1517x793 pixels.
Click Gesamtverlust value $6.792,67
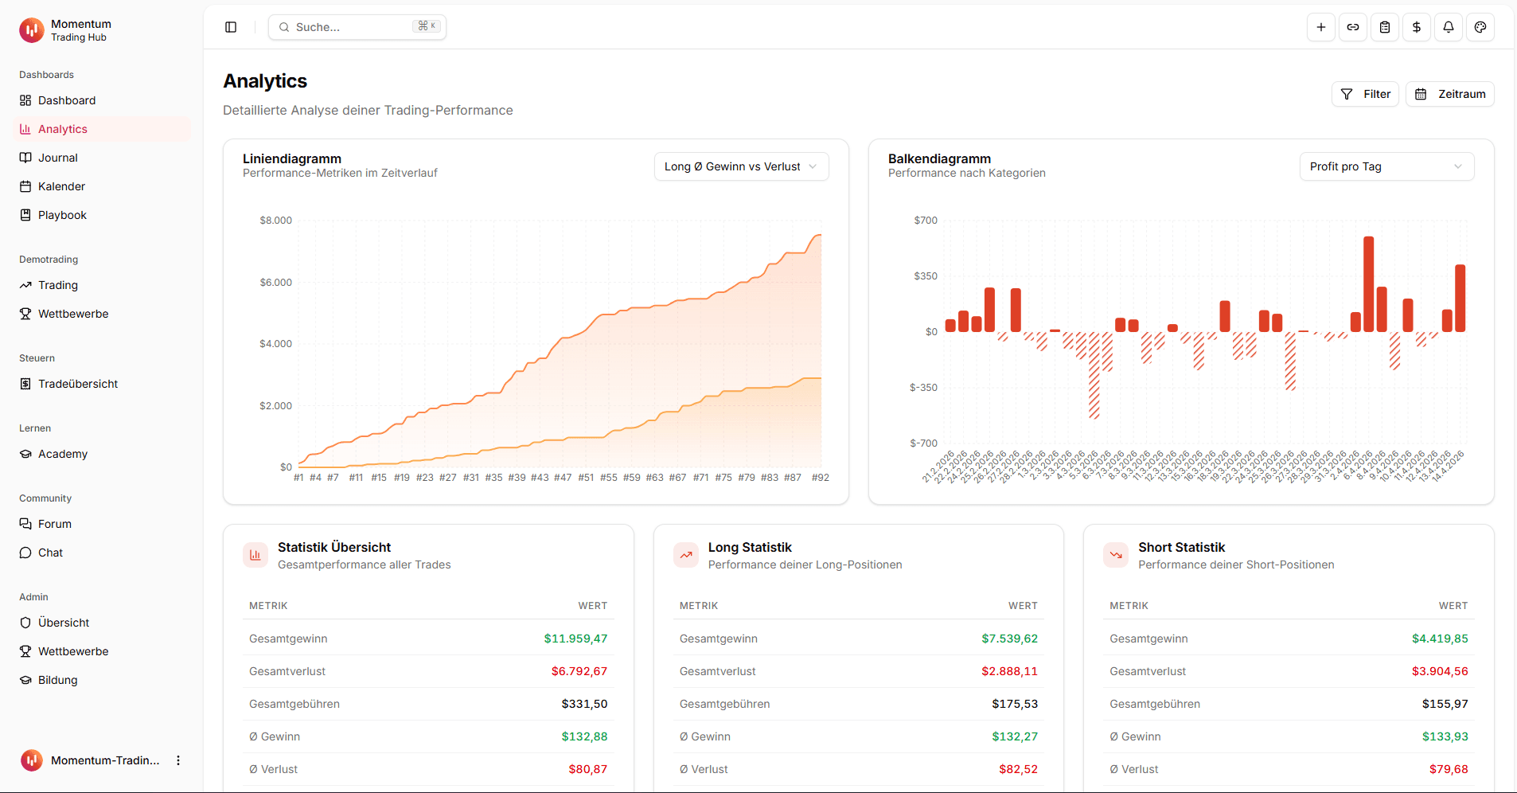(579, 671)
